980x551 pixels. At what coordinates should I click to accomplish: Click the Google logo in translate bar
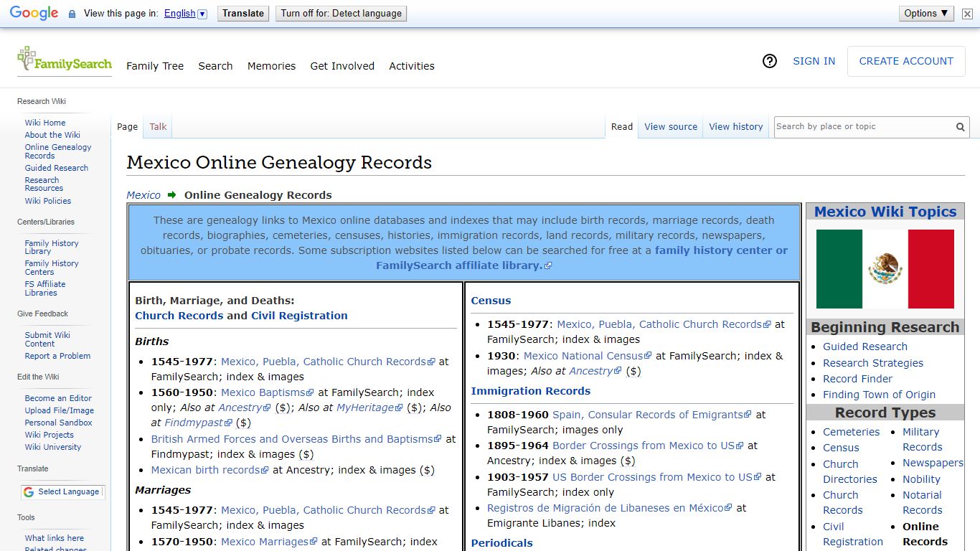34,13
